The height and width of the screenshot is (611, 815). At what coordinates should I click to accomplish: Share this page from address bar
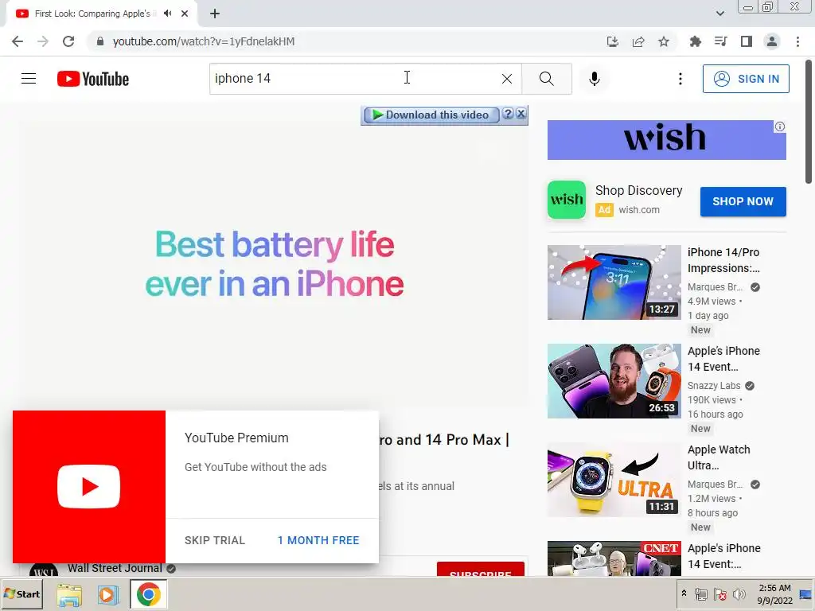[638, 41]
